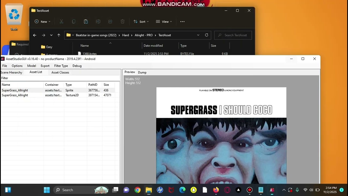The width and height of the screenshot is (348, 196).
Task: Click the Beatstar in-game songs (2022) breadcrumb
Action: coord(96,35)
